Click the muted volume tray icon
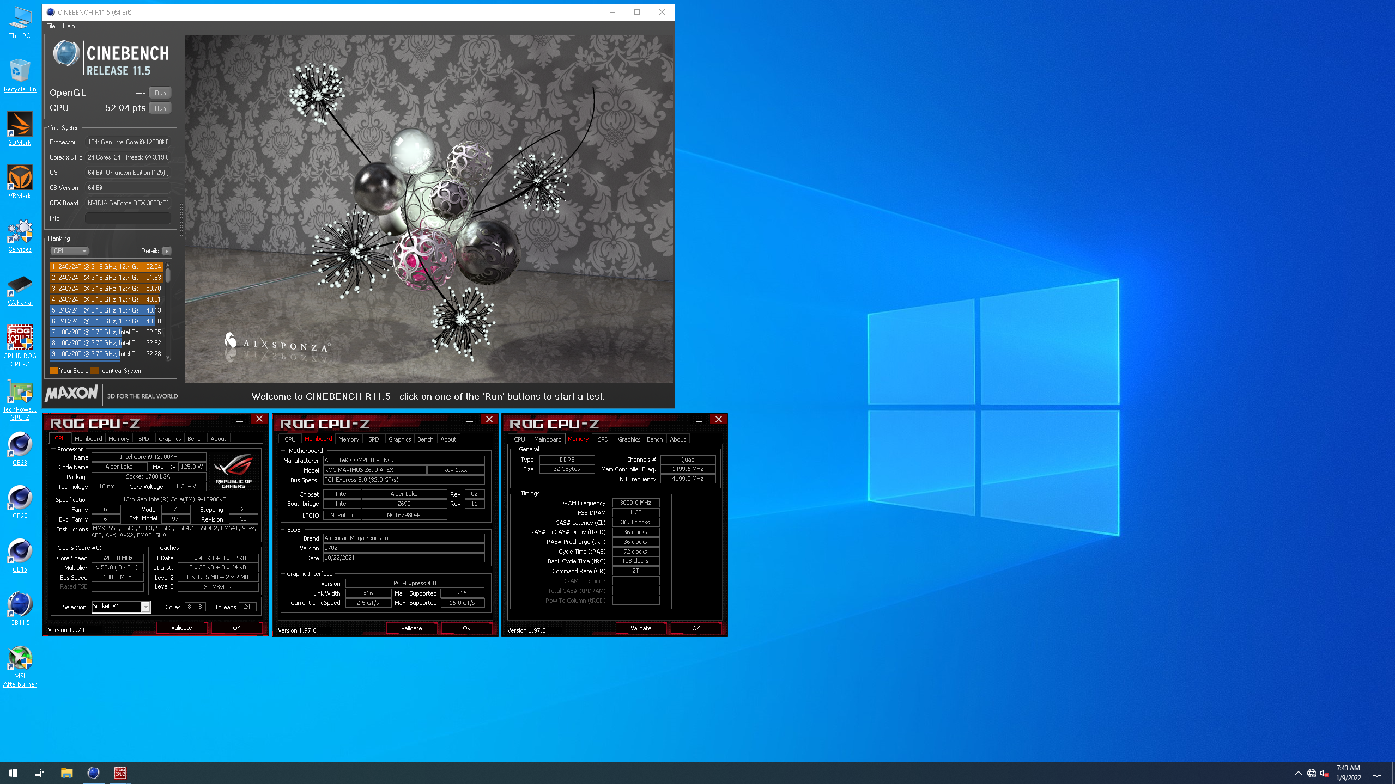Viewport: 1395px width, 784px height. coord(1324,773)
